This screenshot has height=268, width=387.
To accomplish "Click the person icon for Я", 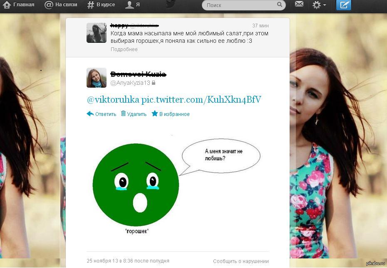I will point(130,5).
